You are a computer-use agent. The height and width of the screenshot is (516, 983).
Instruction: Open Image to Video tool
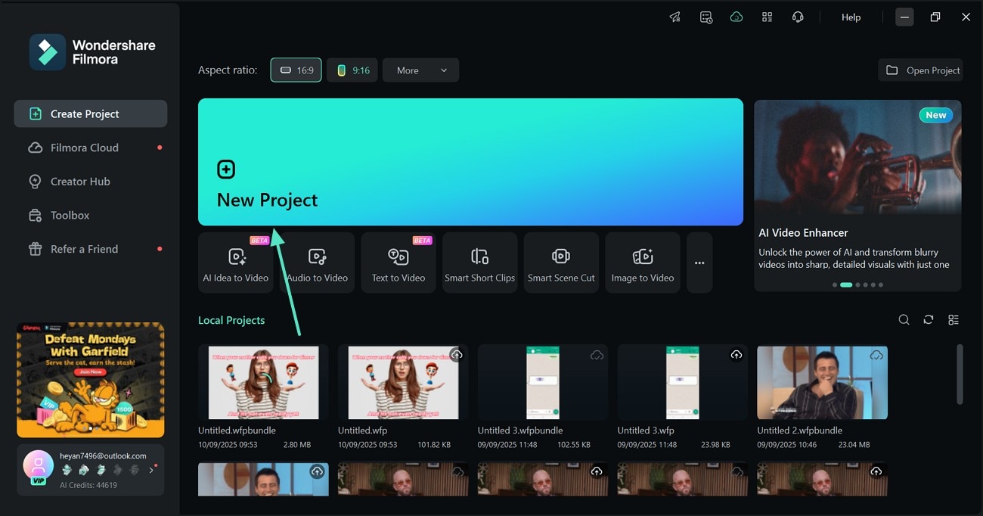643,263
